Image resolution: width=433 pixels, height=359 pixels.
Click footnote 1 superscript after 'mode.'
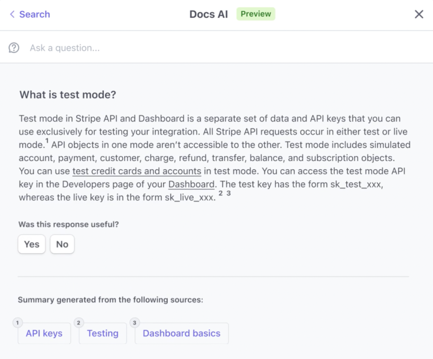47,141
